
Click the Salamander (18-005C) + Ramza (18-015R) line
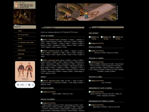(x=106, y=107)
